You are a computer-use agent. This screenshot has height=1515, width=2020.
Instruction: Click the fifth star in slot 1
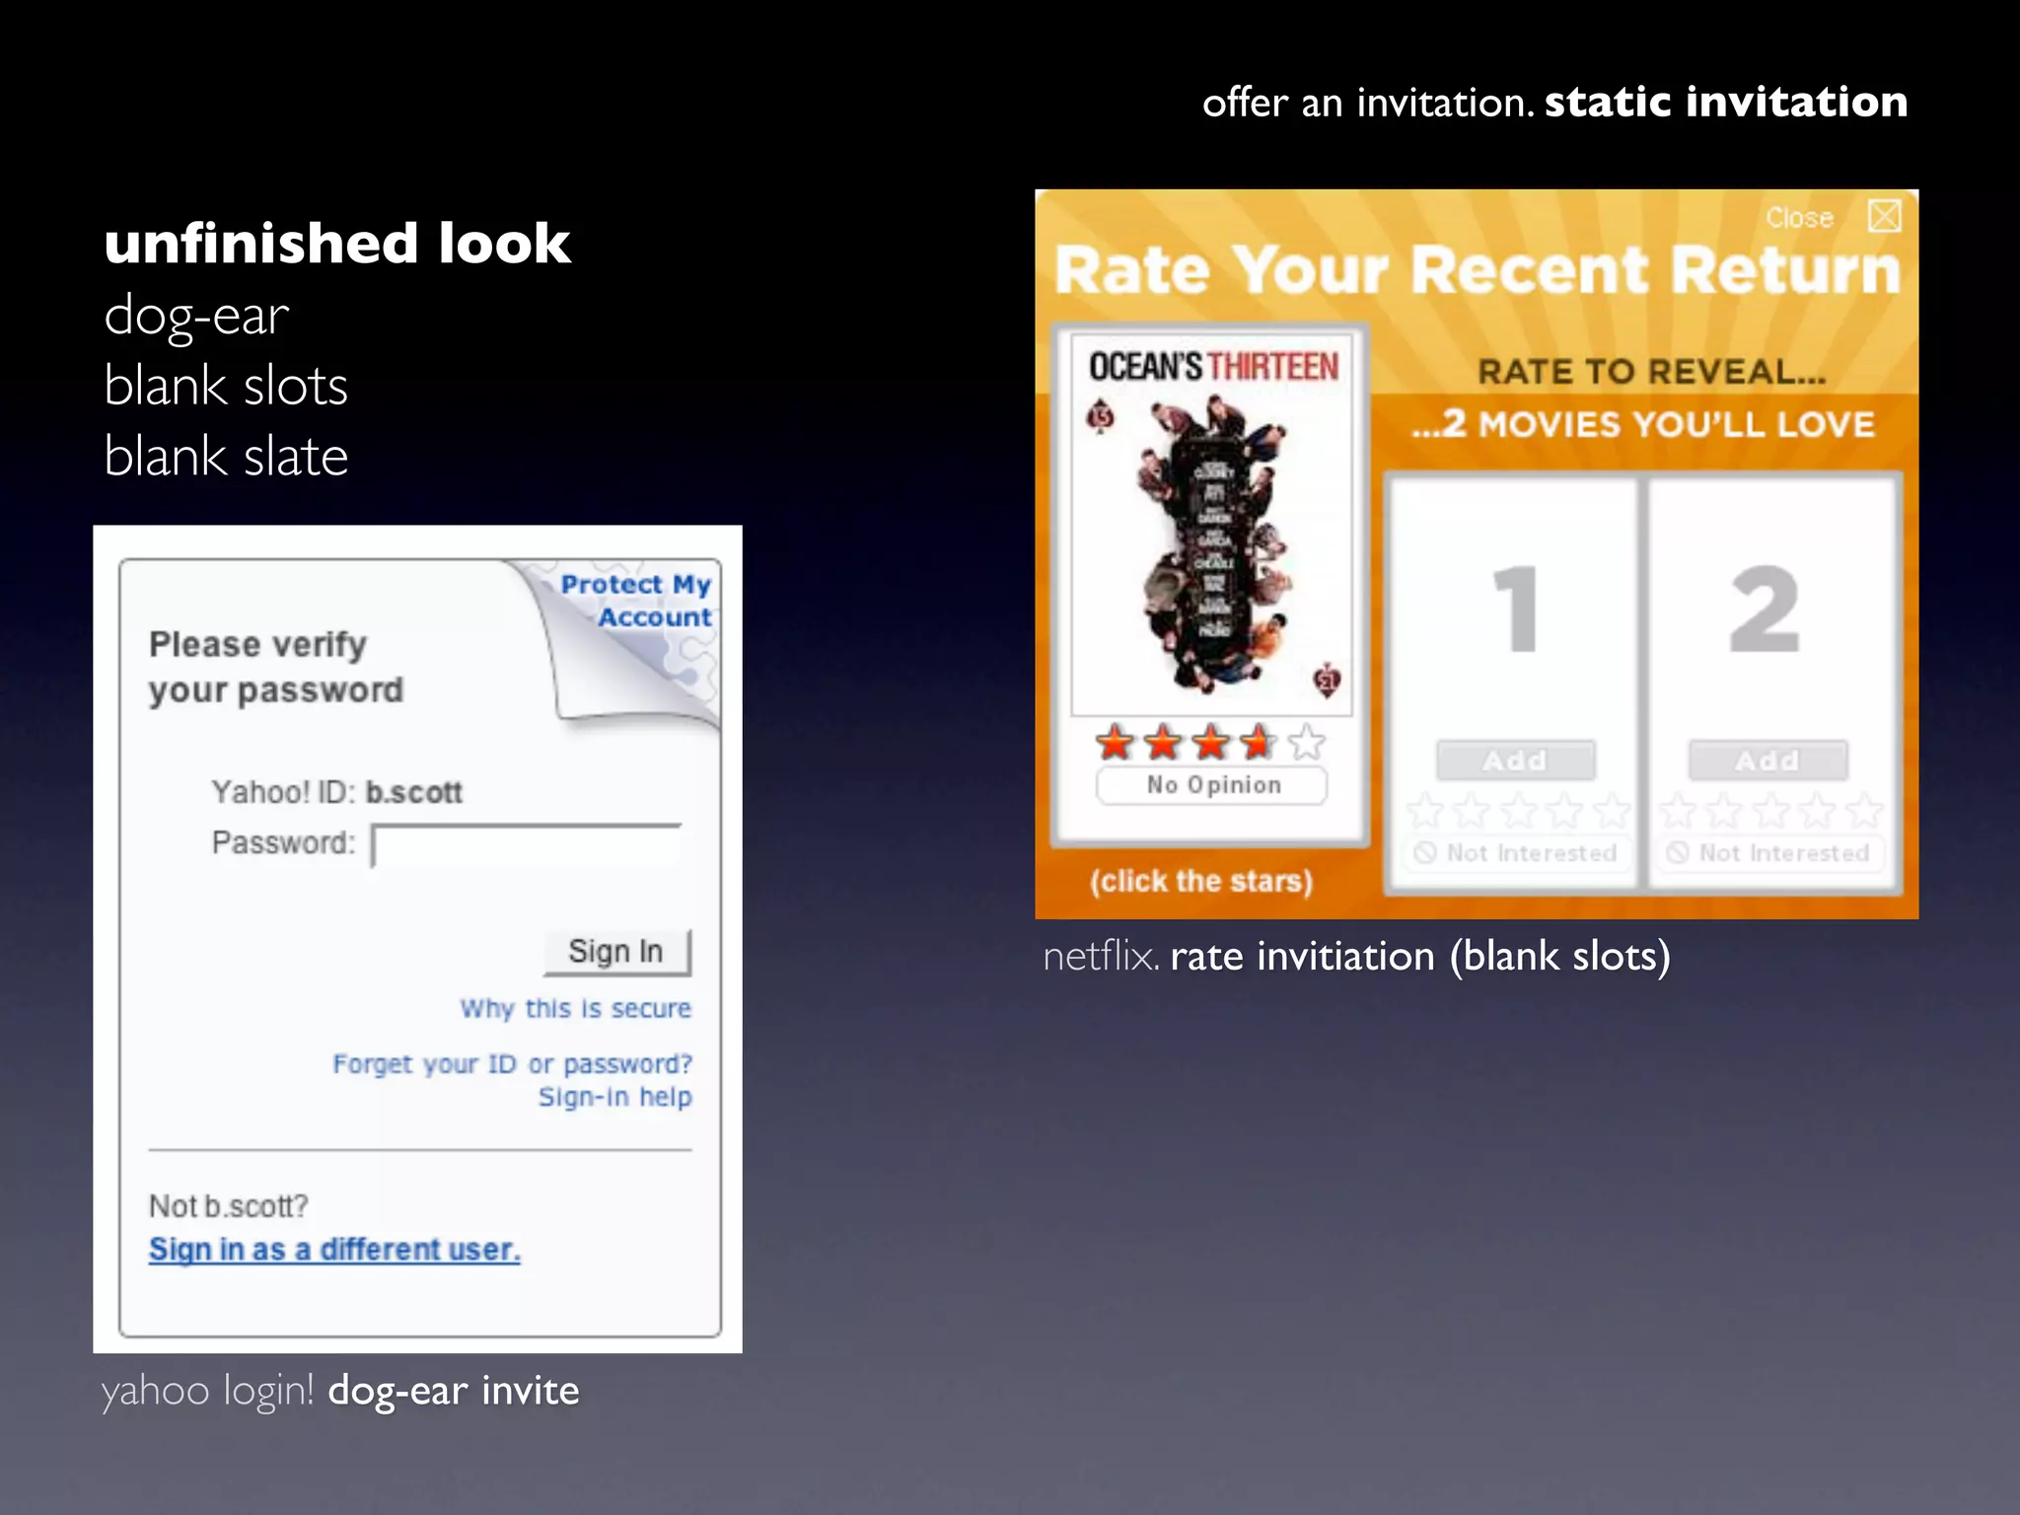pos(1613,811)
